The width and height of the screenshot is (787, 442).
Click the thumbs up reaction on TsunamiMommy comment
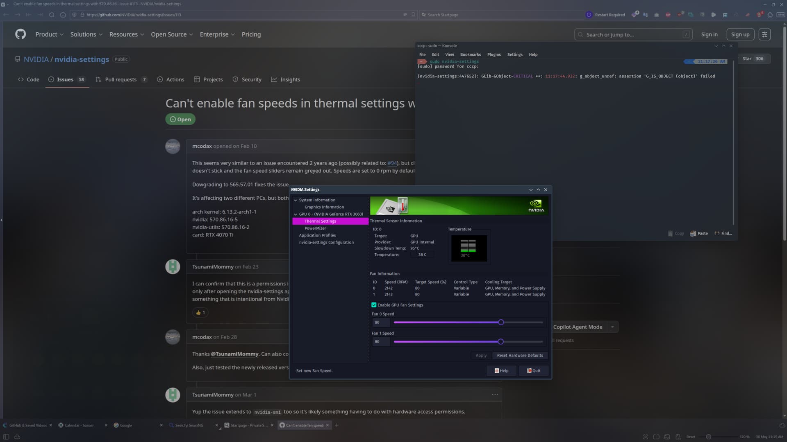pyautogui.click(x=200, y=313)
